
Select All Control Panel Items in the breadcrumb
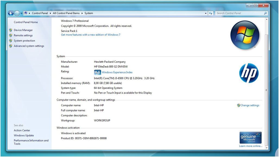[67, 13]
